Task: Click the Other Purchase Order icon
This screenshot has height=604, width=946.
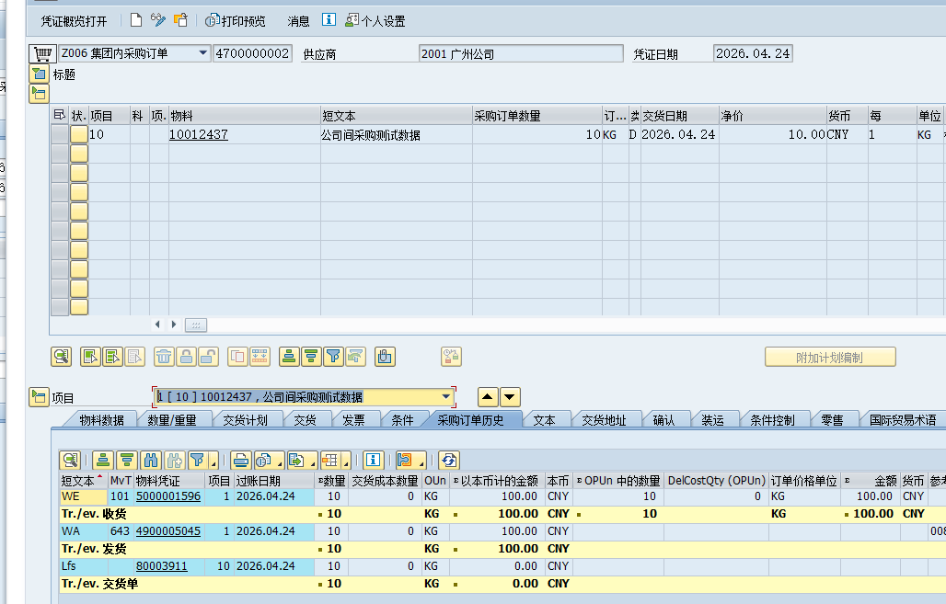Action: 180,20
